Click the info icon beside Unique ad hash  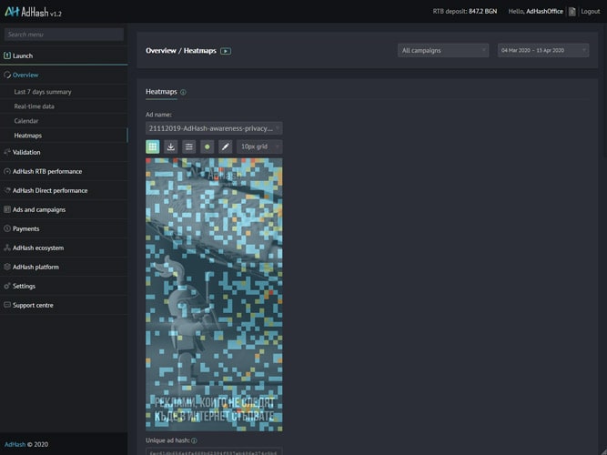pyautogui.click(x=194, y=440)
